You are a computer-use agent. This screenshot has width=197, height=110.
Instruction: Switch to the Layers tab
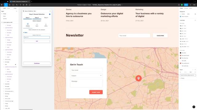click(5, 8)
